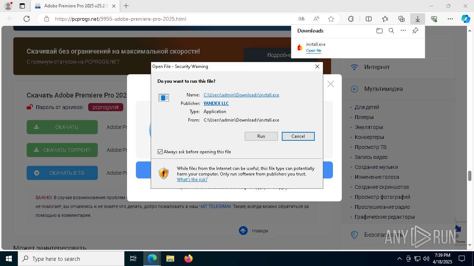Click Open file under install.exe download
Screen dimensions: 474x266
314,51
